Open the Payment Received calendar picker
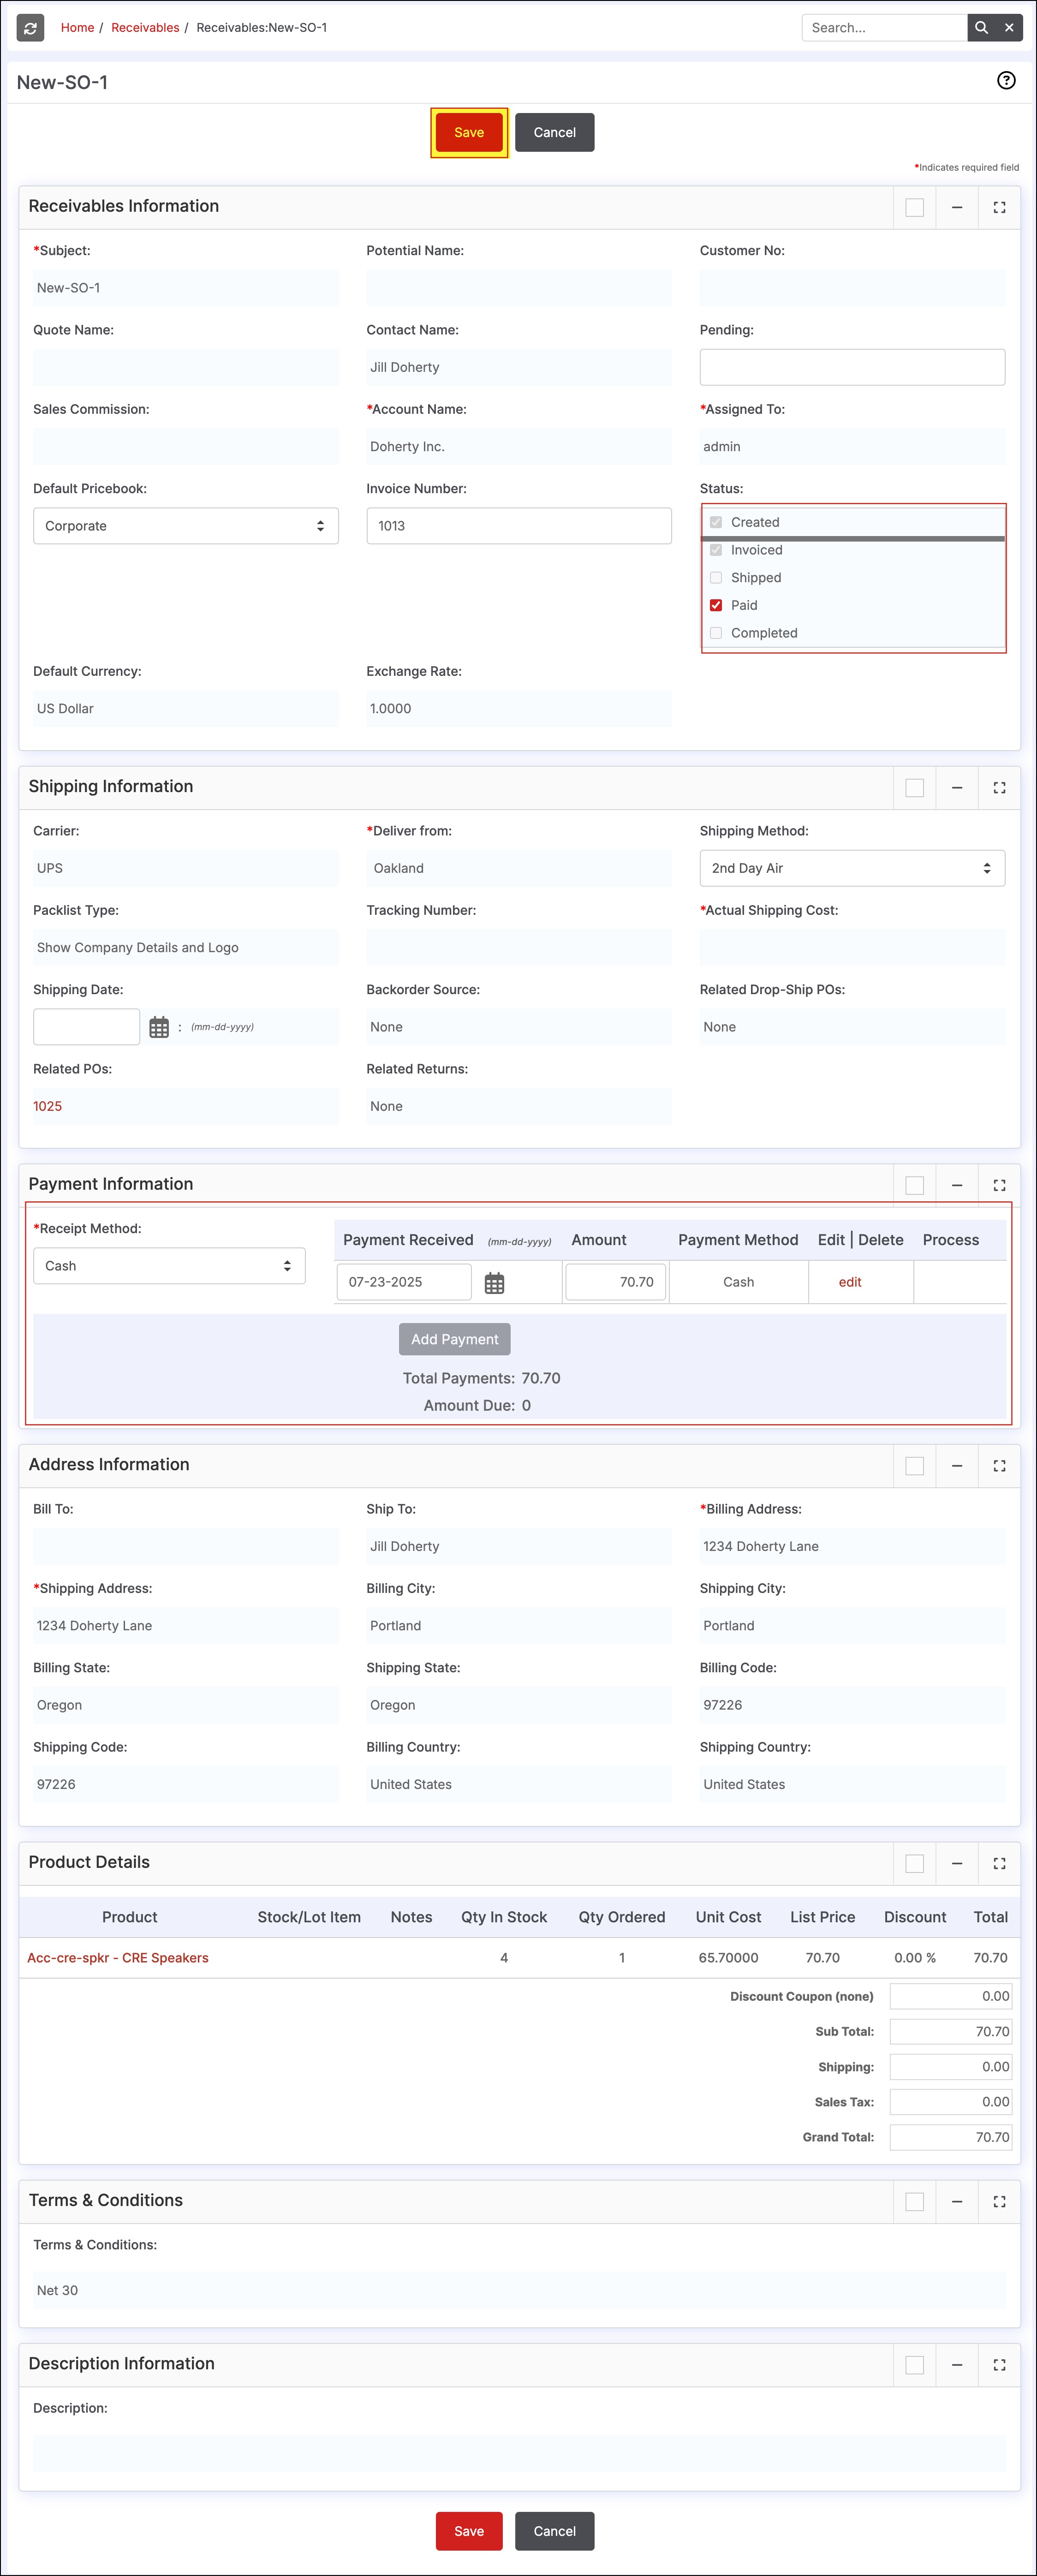Image resolution: width=1037 pixels, height=2576 pixels. pyautogui.click(x=494, y=1283)
